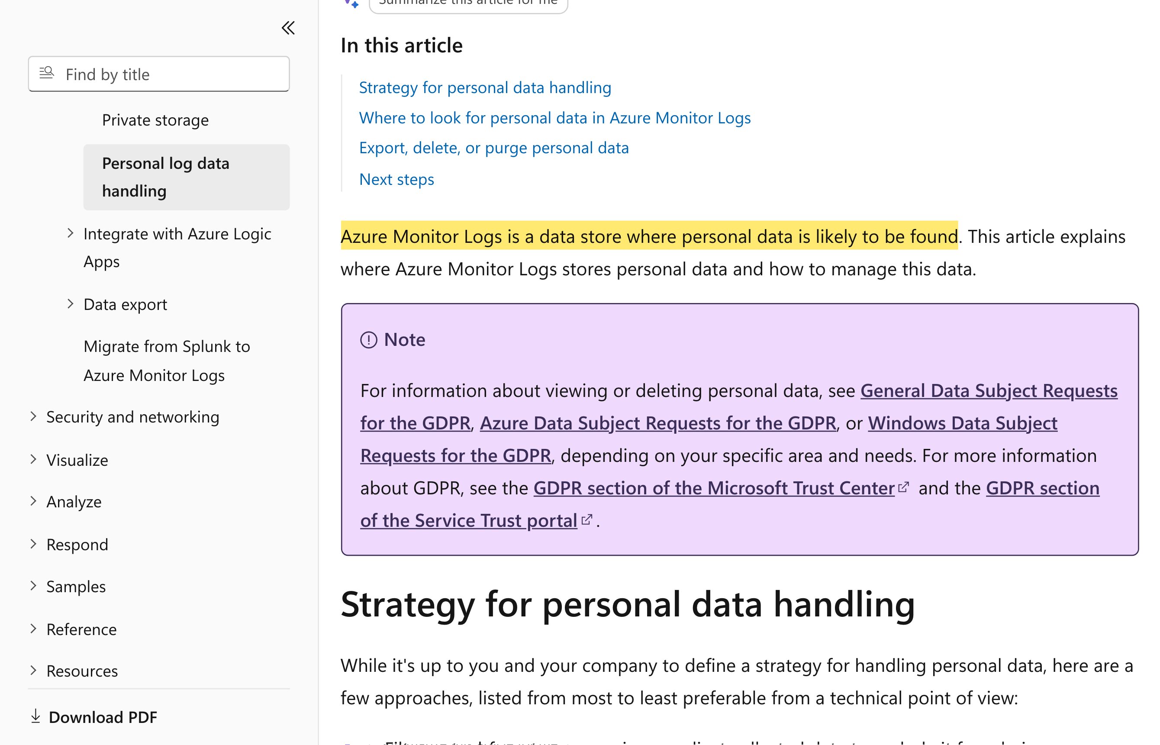This screenshot has height=745, width=1160.
Task: Open General Data Subject Requests for the GDPR
Action: 989,391
